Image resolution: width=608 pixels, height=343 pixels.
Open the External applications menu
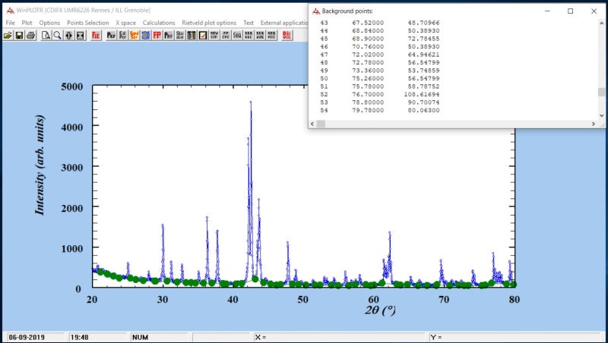[x=284, y=23]
